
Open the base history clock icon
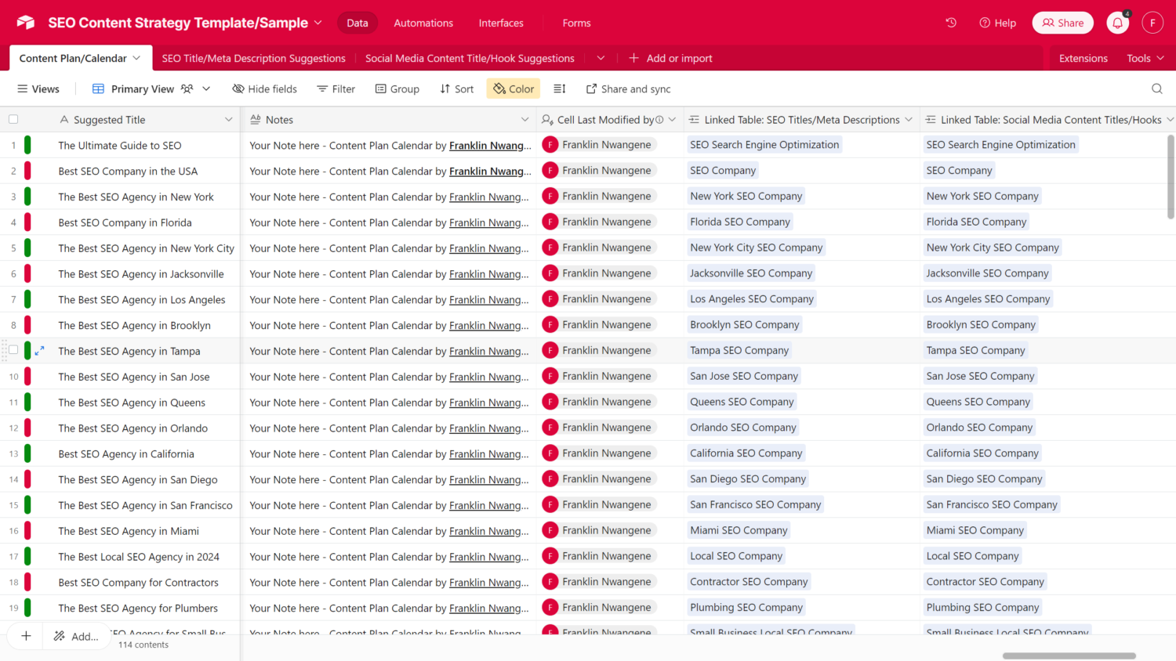951,23
